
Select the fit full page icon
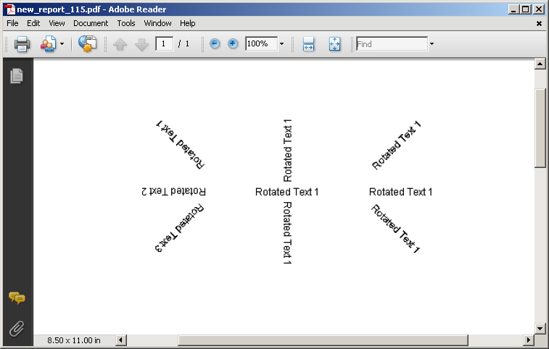tap(335, 44)
